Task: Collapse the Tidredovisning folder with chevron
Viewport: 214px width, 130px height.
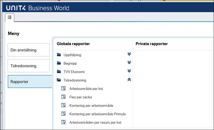Action: (129, 79)
